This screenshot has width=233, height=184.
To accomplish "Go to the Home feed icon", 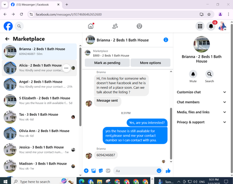I will point(91,26).
